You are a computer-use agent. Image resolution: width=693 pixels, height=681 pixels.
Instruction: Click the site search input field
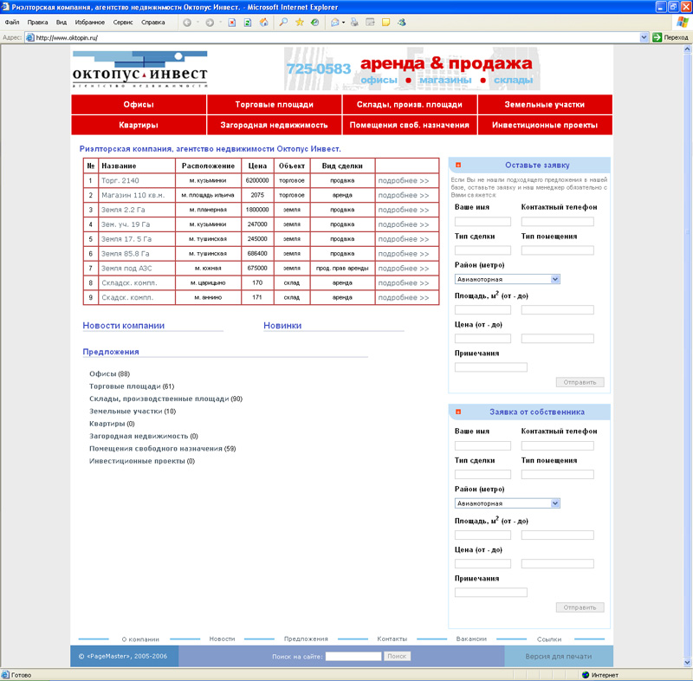coord(353,656)
